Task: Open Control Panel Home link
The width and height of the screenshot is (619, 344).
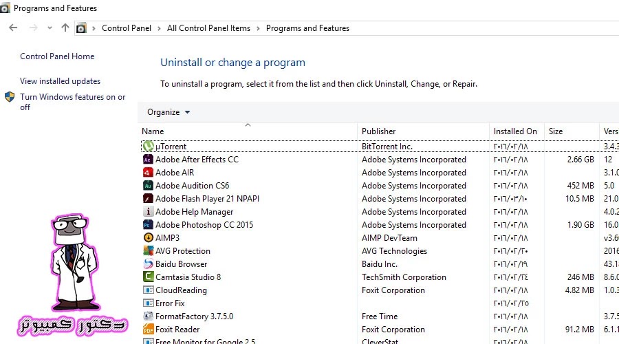Action: (57, 56)
